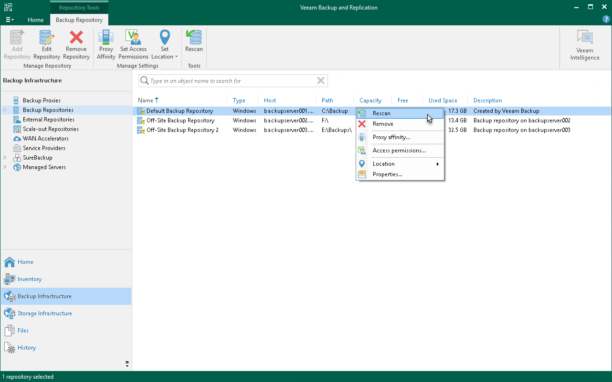Select Properties... in the context menu
This screenshot has width=612, height=382.
387,174
